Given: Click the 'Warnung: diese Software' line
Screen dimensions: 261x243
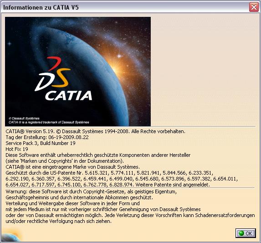Looking at the screenshot, I should (x=91, y=191).
